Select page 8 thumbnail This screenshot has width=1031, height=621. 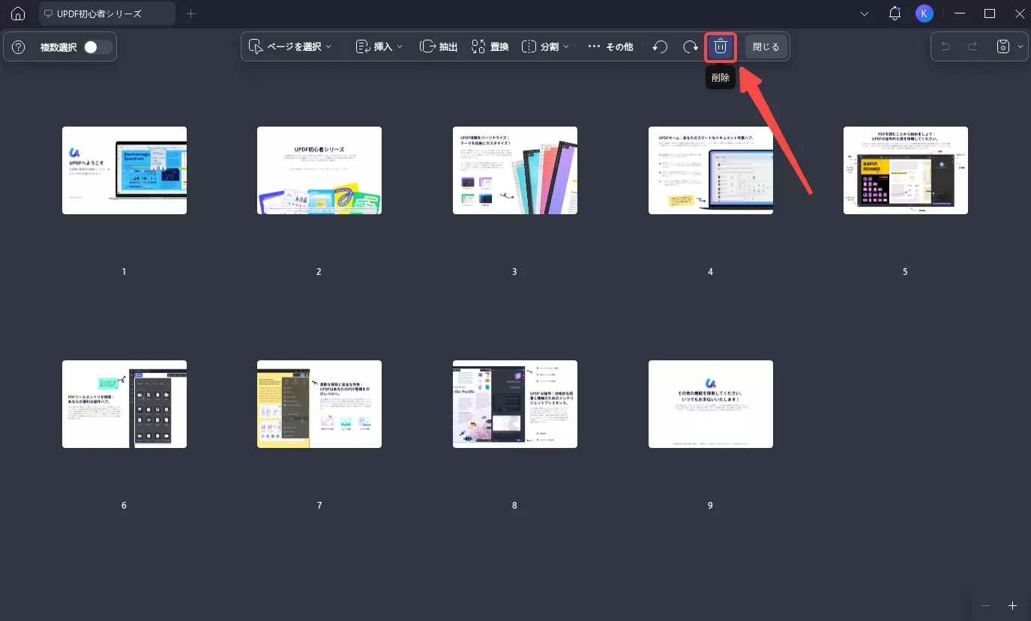click(515, 404)
